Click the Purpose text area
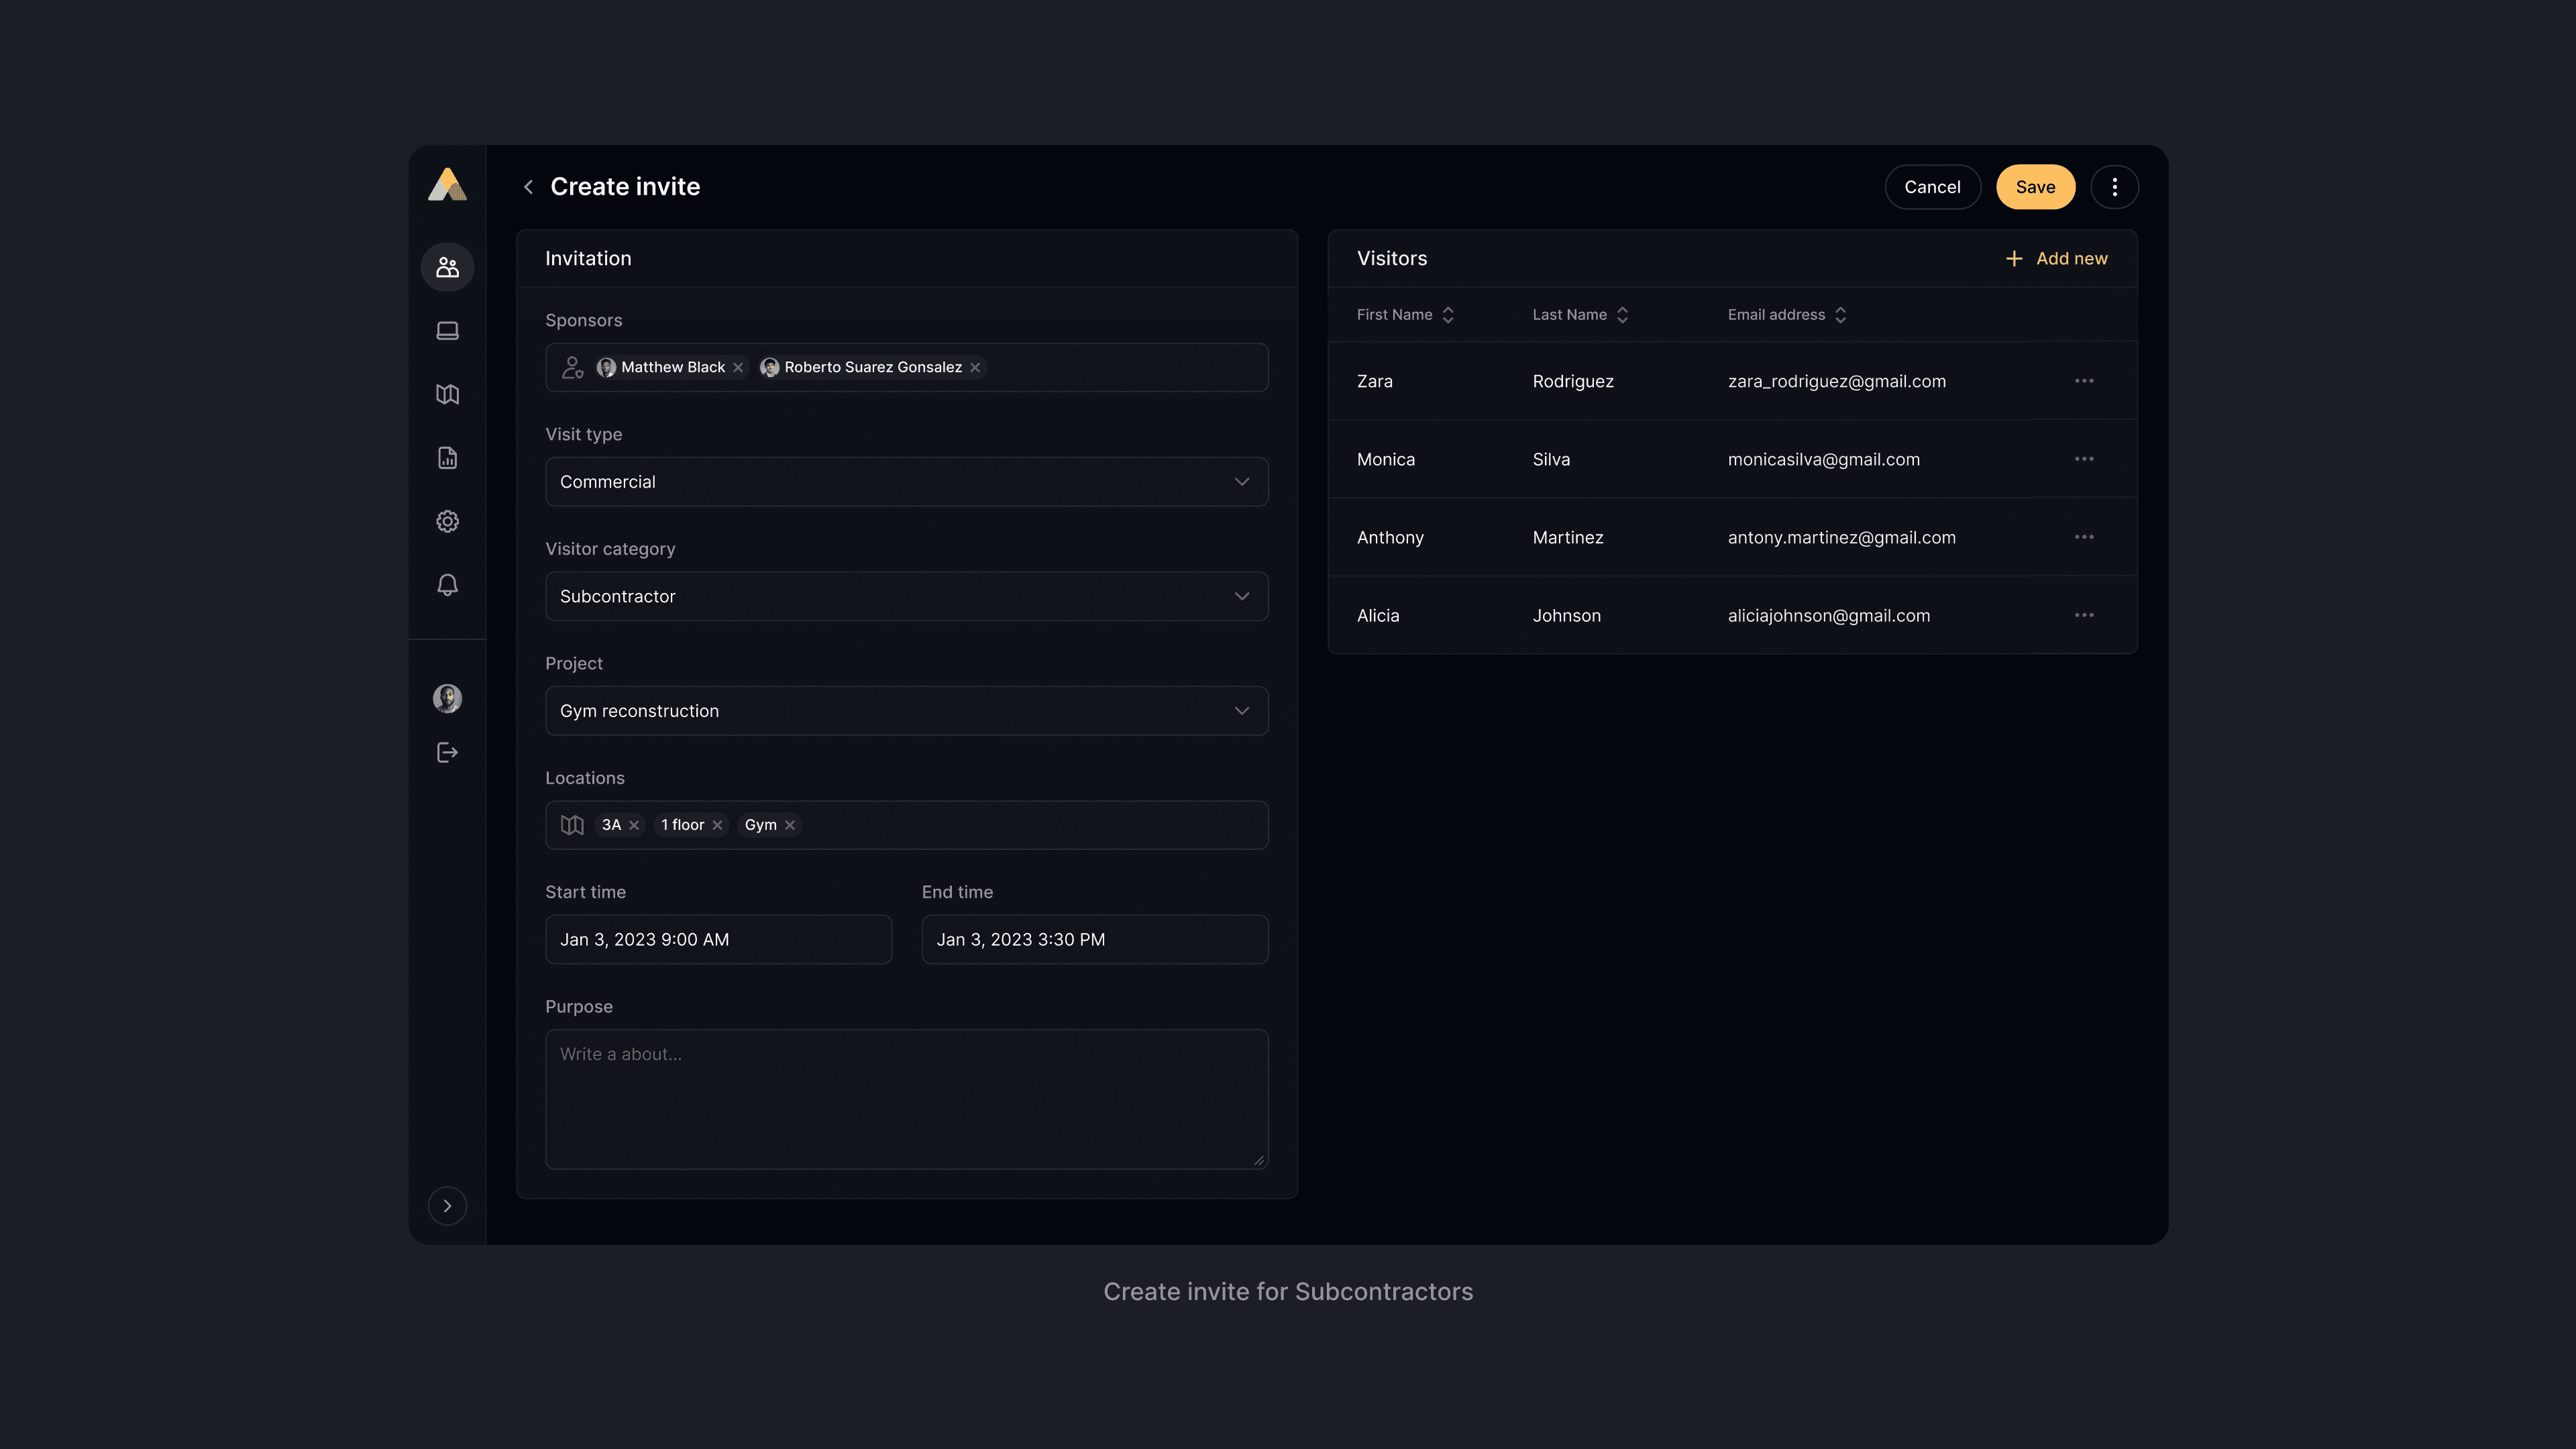Viewport: 2576px width, 1449px height. pyautogui.click(x=906, y=1099)
